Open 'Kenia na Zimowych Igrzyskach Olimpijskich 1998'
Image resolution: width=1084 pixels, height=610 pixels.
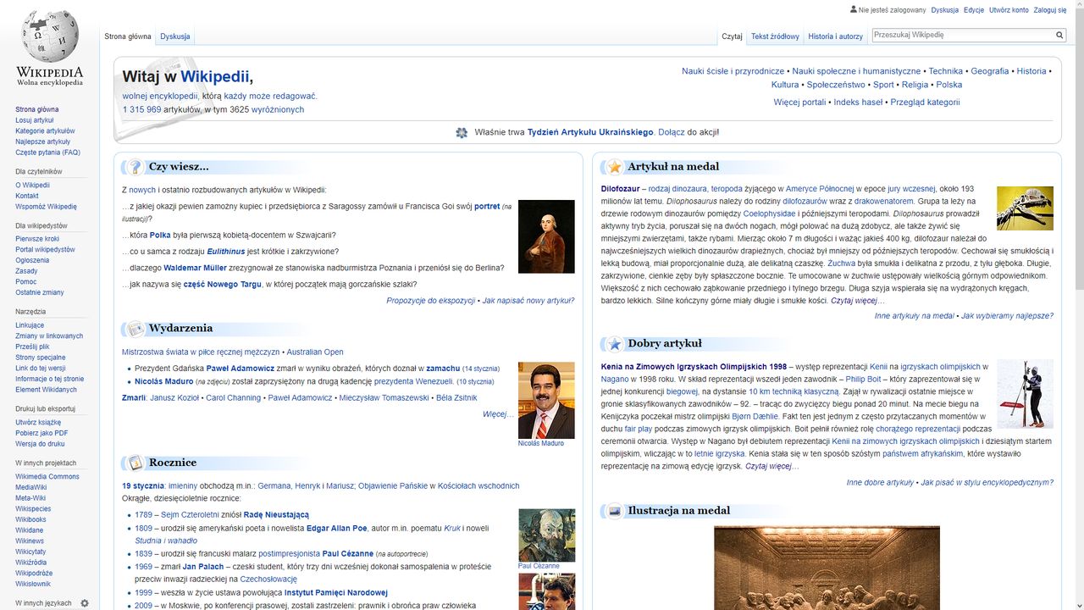point(694,367)
